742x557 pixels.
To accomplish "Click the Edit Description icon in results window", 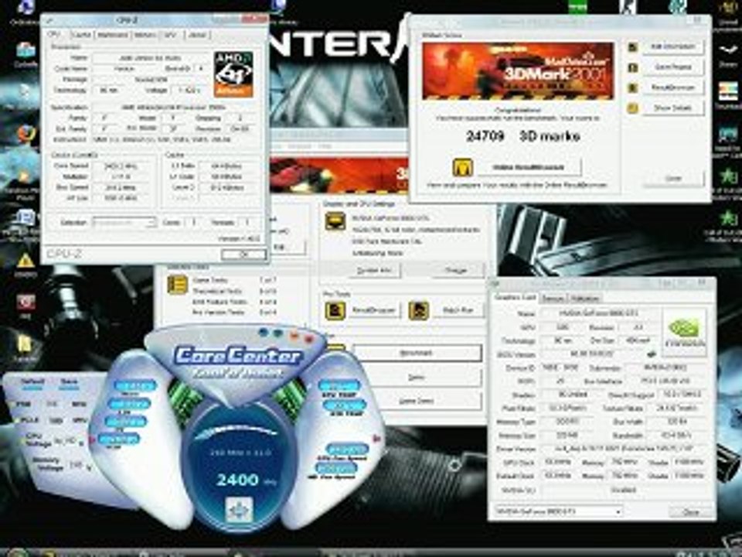I will click(633, 47).
